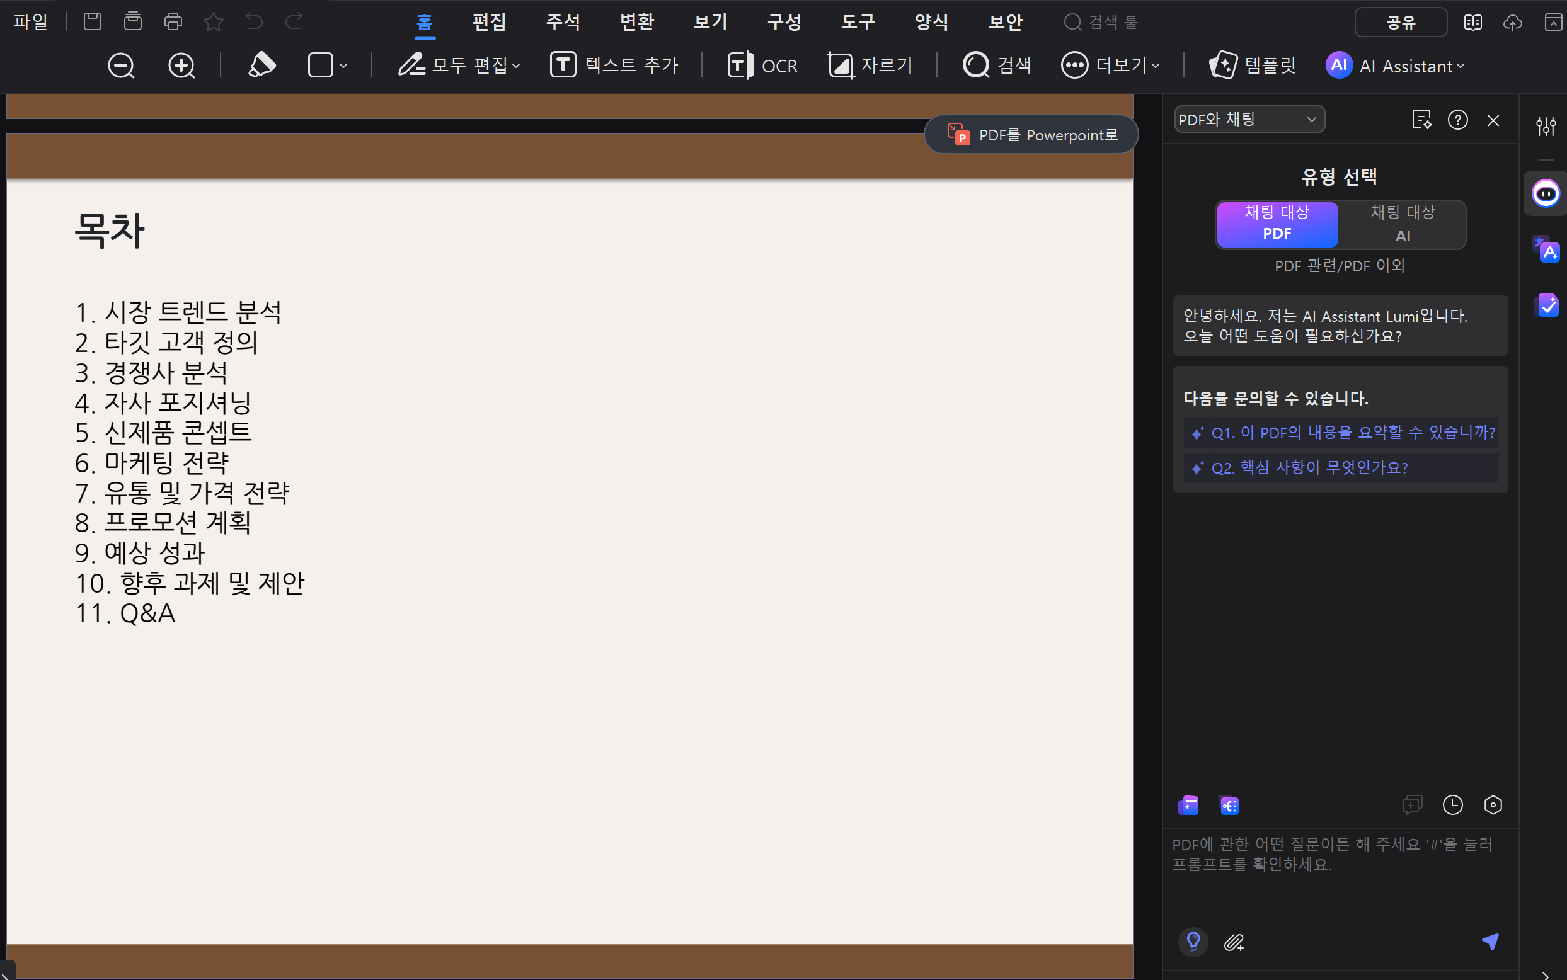1567x980 pixels.
Task: Click the line 11. Q&A
Action: pos(125,613)
